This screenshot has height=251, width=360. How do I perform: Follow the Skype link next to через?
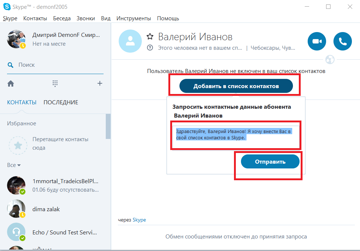pyautogui.click(x=139, y=220)
